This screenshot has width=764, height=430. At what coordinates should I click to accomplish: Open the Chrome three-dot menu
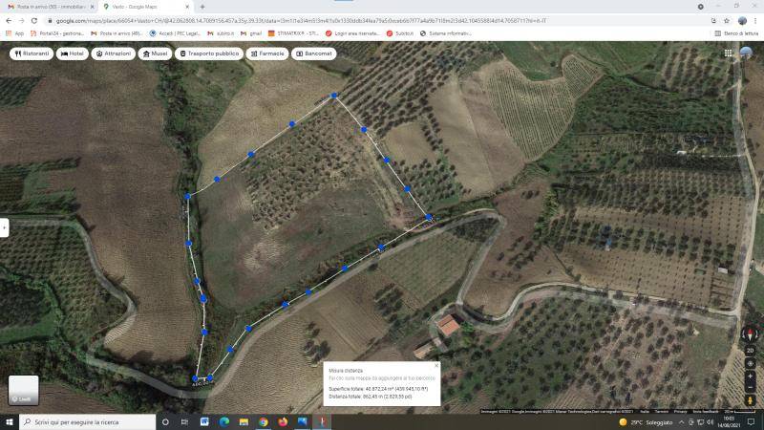pos(755,20)
